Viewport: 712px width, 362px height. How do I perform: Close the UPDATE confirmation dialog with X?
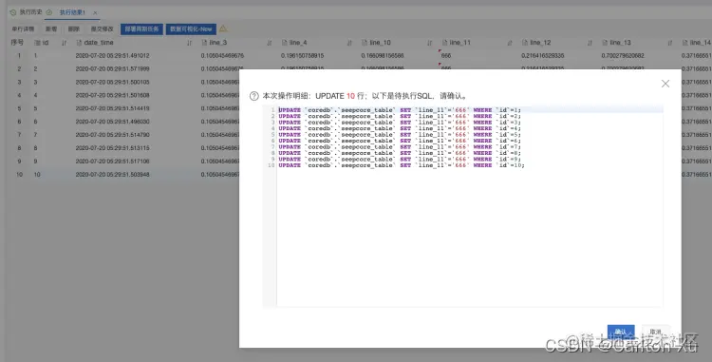pyautogui.click(x=665, y=84)
